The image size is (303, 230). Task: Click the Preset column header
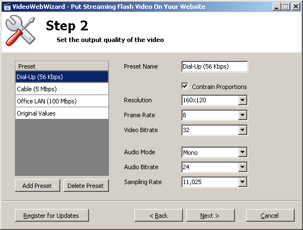(x=62, y=66)
